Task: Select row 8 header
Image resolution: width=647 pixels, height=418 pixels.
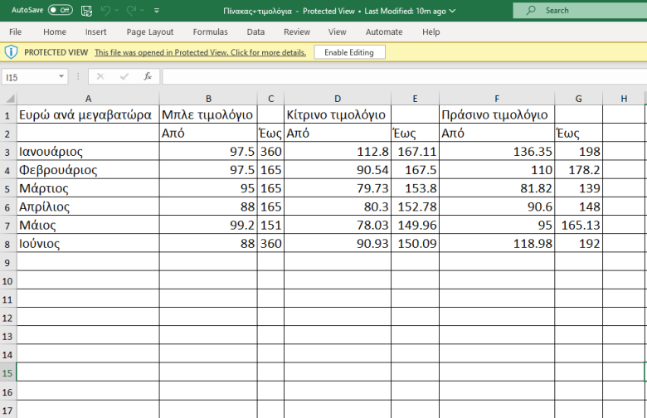Action: (8, 244)
